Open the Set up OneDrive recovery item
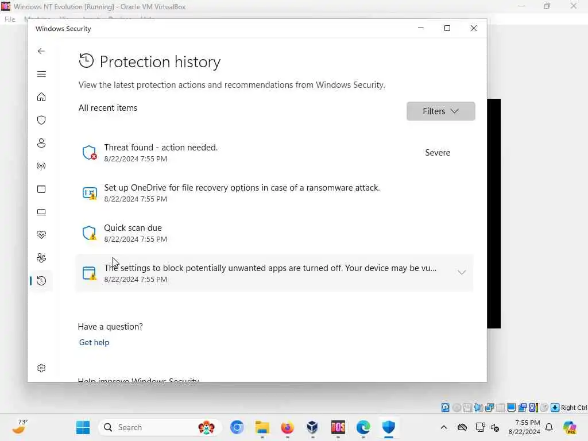 coord(274,193)
